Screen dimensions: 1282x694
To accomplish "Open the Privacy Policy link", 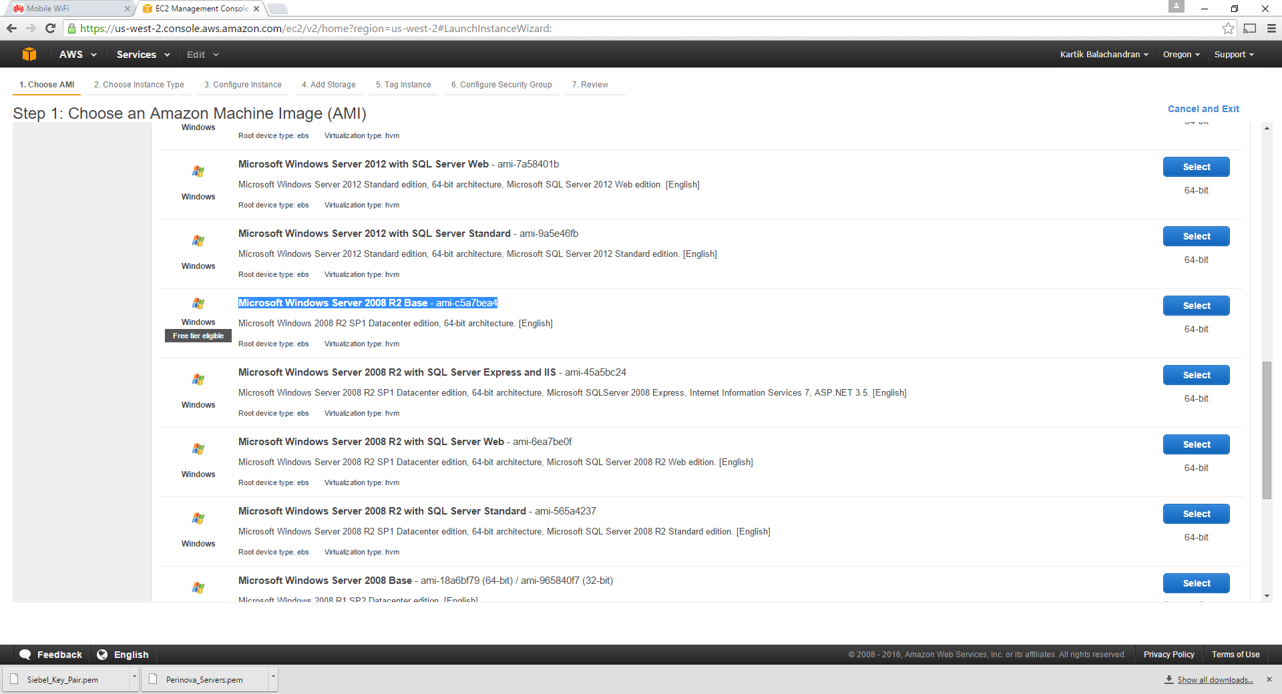I will [x=1168, y=655].
